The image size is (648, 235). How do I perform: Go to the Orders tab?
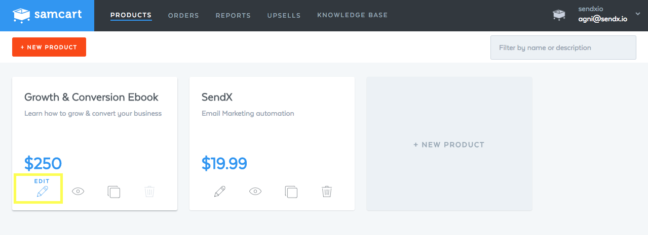click(x=183, y=16)
